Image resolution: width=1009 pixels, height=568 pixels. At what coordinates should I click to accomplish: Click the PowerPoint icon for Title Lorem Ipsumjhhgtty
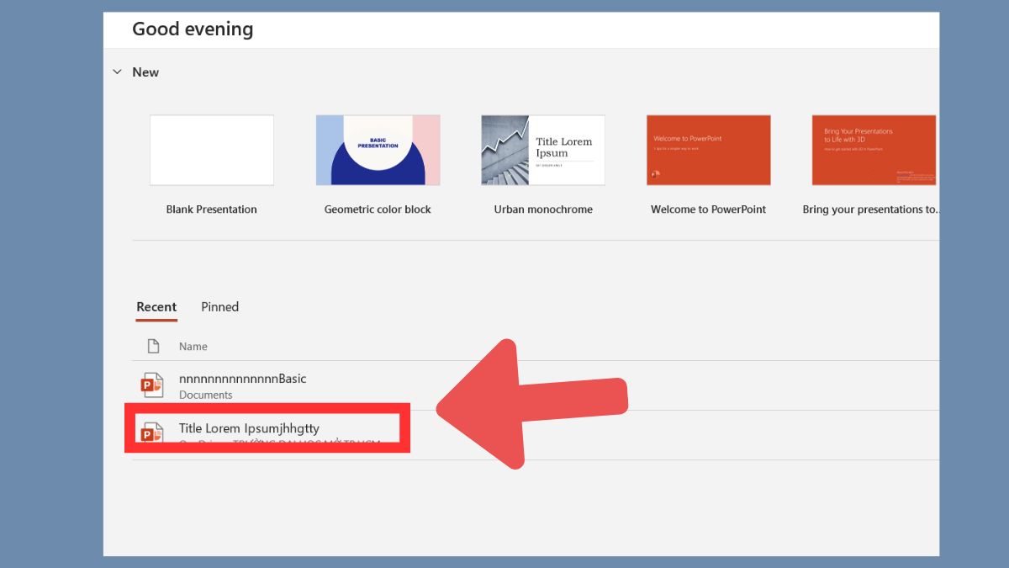coord(152,433)
